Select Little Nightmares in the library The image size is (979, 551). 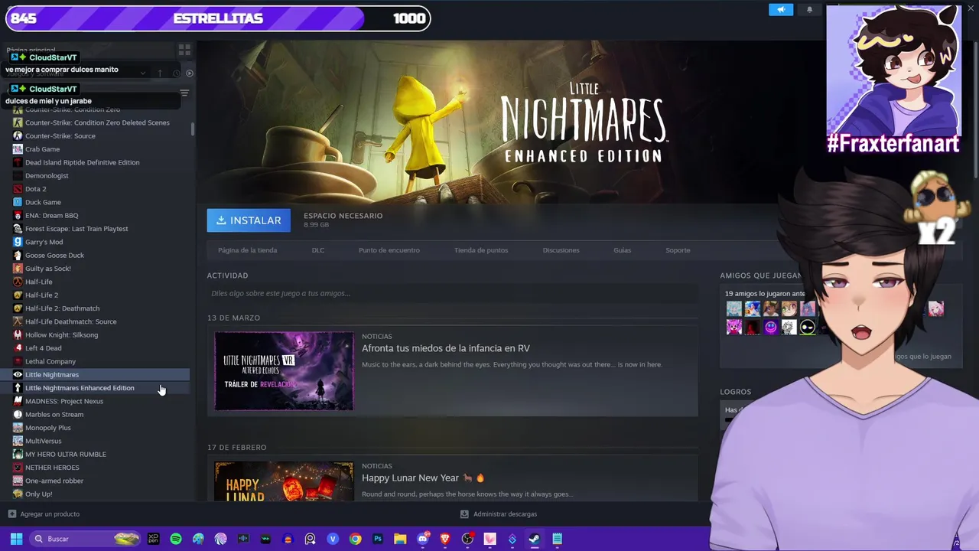tap(52, 375)
